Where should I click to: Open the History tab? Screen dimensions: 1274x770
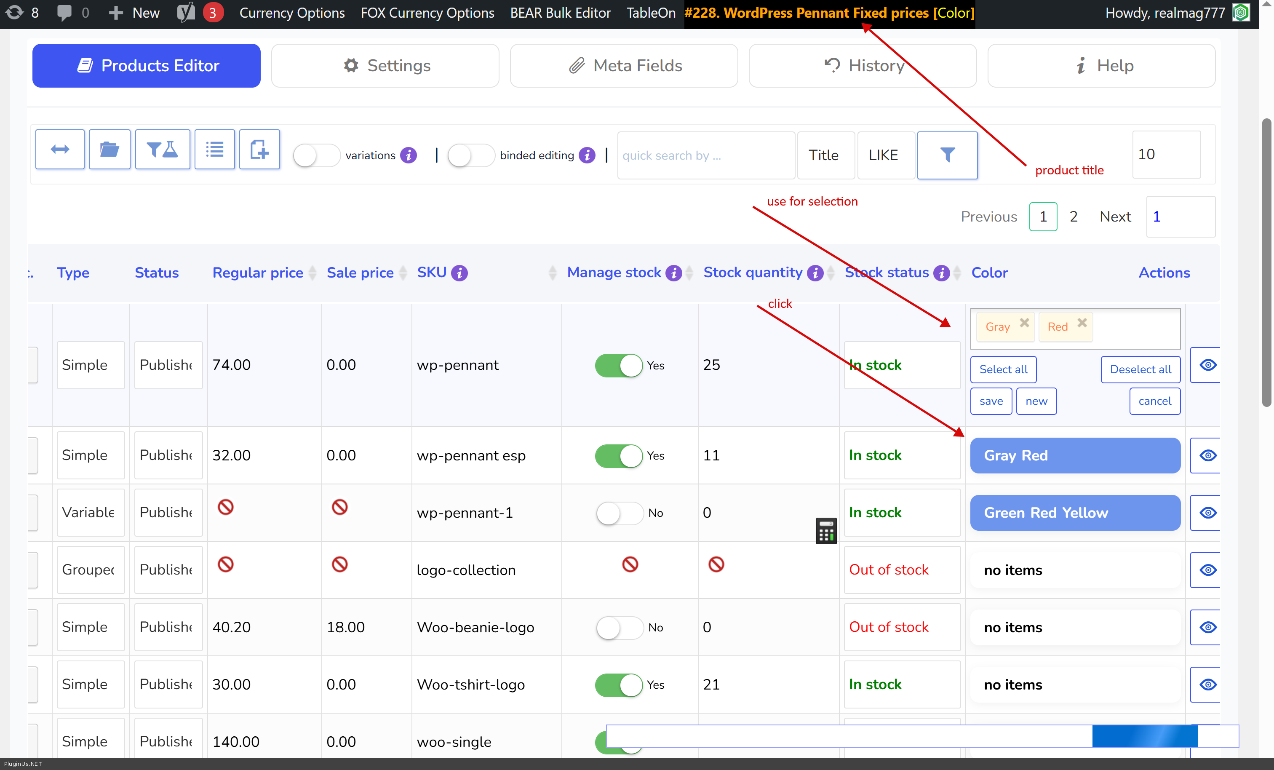point(863,66)
